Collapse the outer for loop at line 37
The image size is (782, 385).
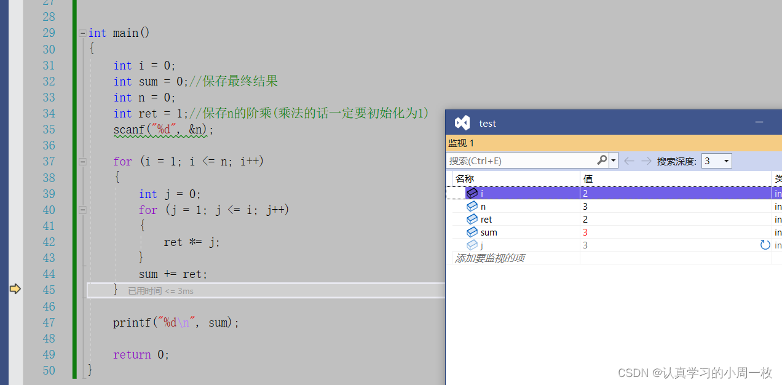(x=82, y=161)
